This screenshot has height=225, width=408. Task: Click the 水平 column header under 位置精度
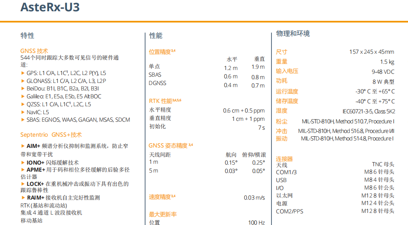[x=232, y=59]
